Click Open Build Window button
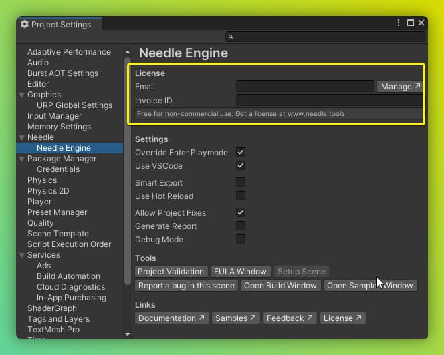The height and width of the screenshot is (355, 444). coord(281,286)
